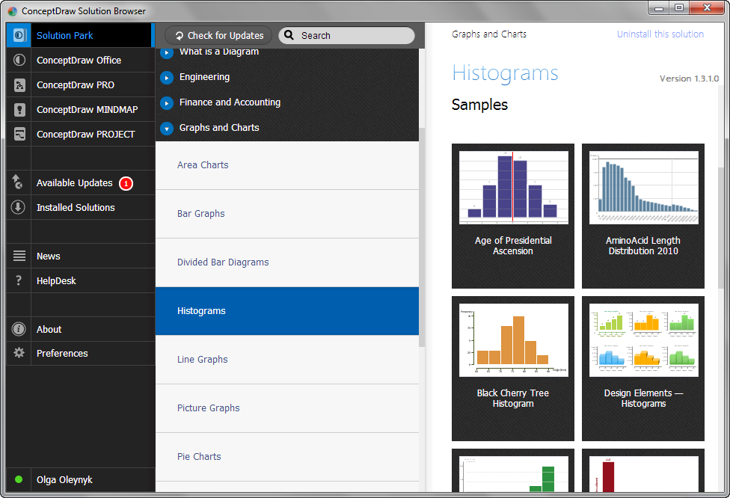The height and width of the screenshot is (498, 730).
Task: Open the Black Cherry Tree Histogram sample
Action: pos(513,369)
